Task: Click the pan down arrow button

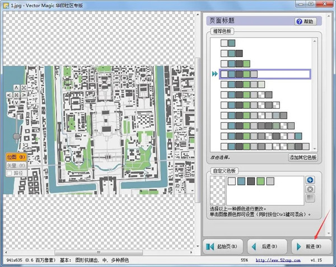Action: click(x=16, y=101)
